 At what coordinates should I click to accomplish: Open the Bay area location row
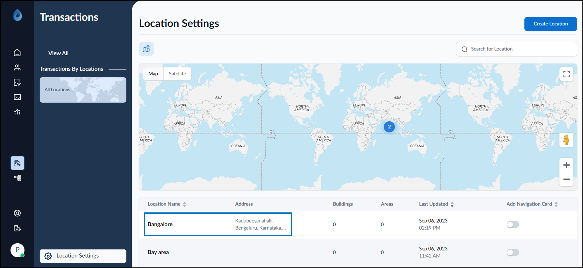[358, 252]
